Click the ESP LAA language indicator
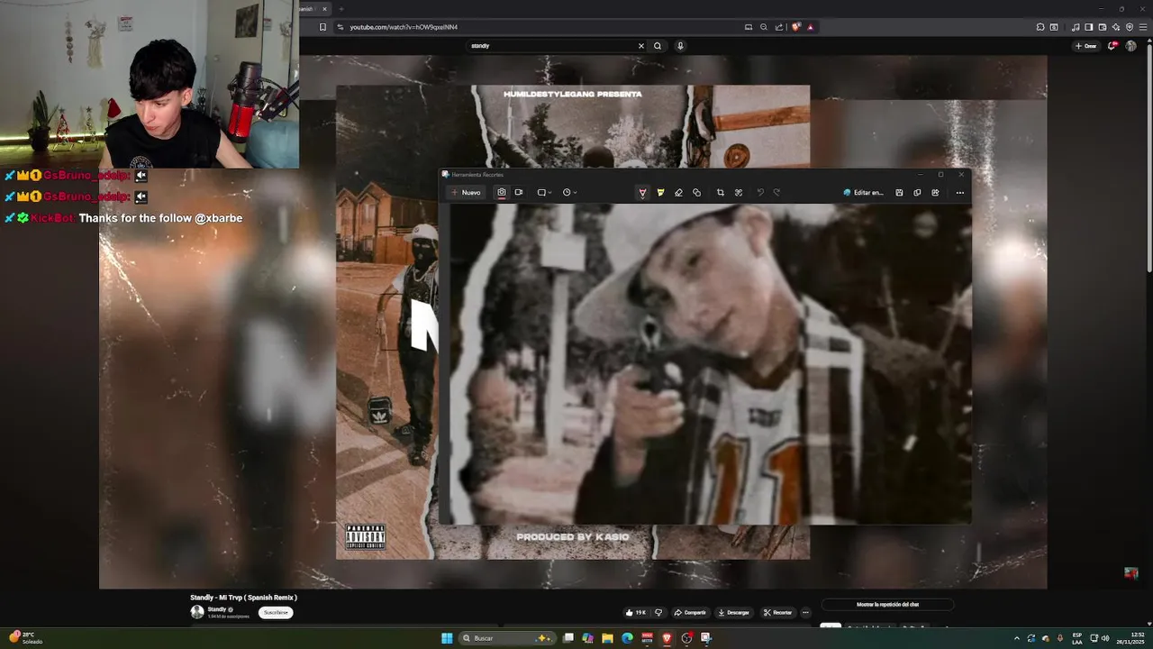The width and height of the screenshot is (1153, 649). coord(1077,638)
